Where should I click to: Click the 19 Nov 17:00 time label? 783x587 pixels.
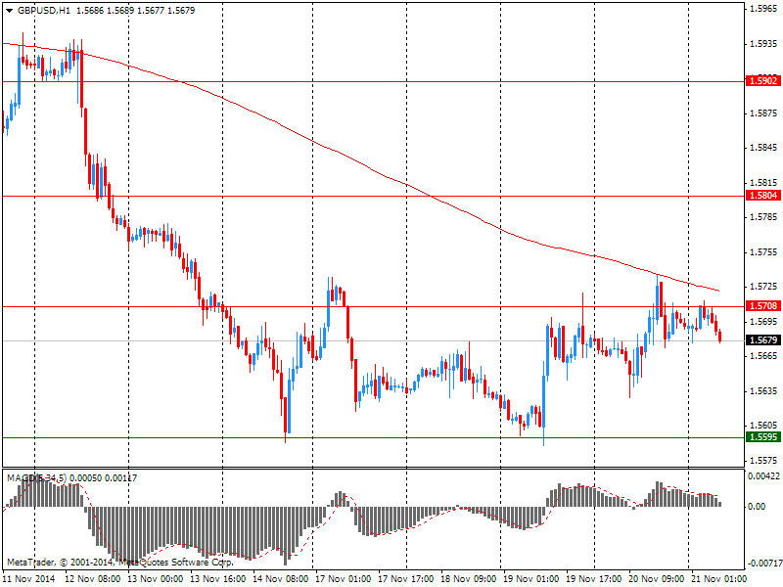[x=594, y=579]
